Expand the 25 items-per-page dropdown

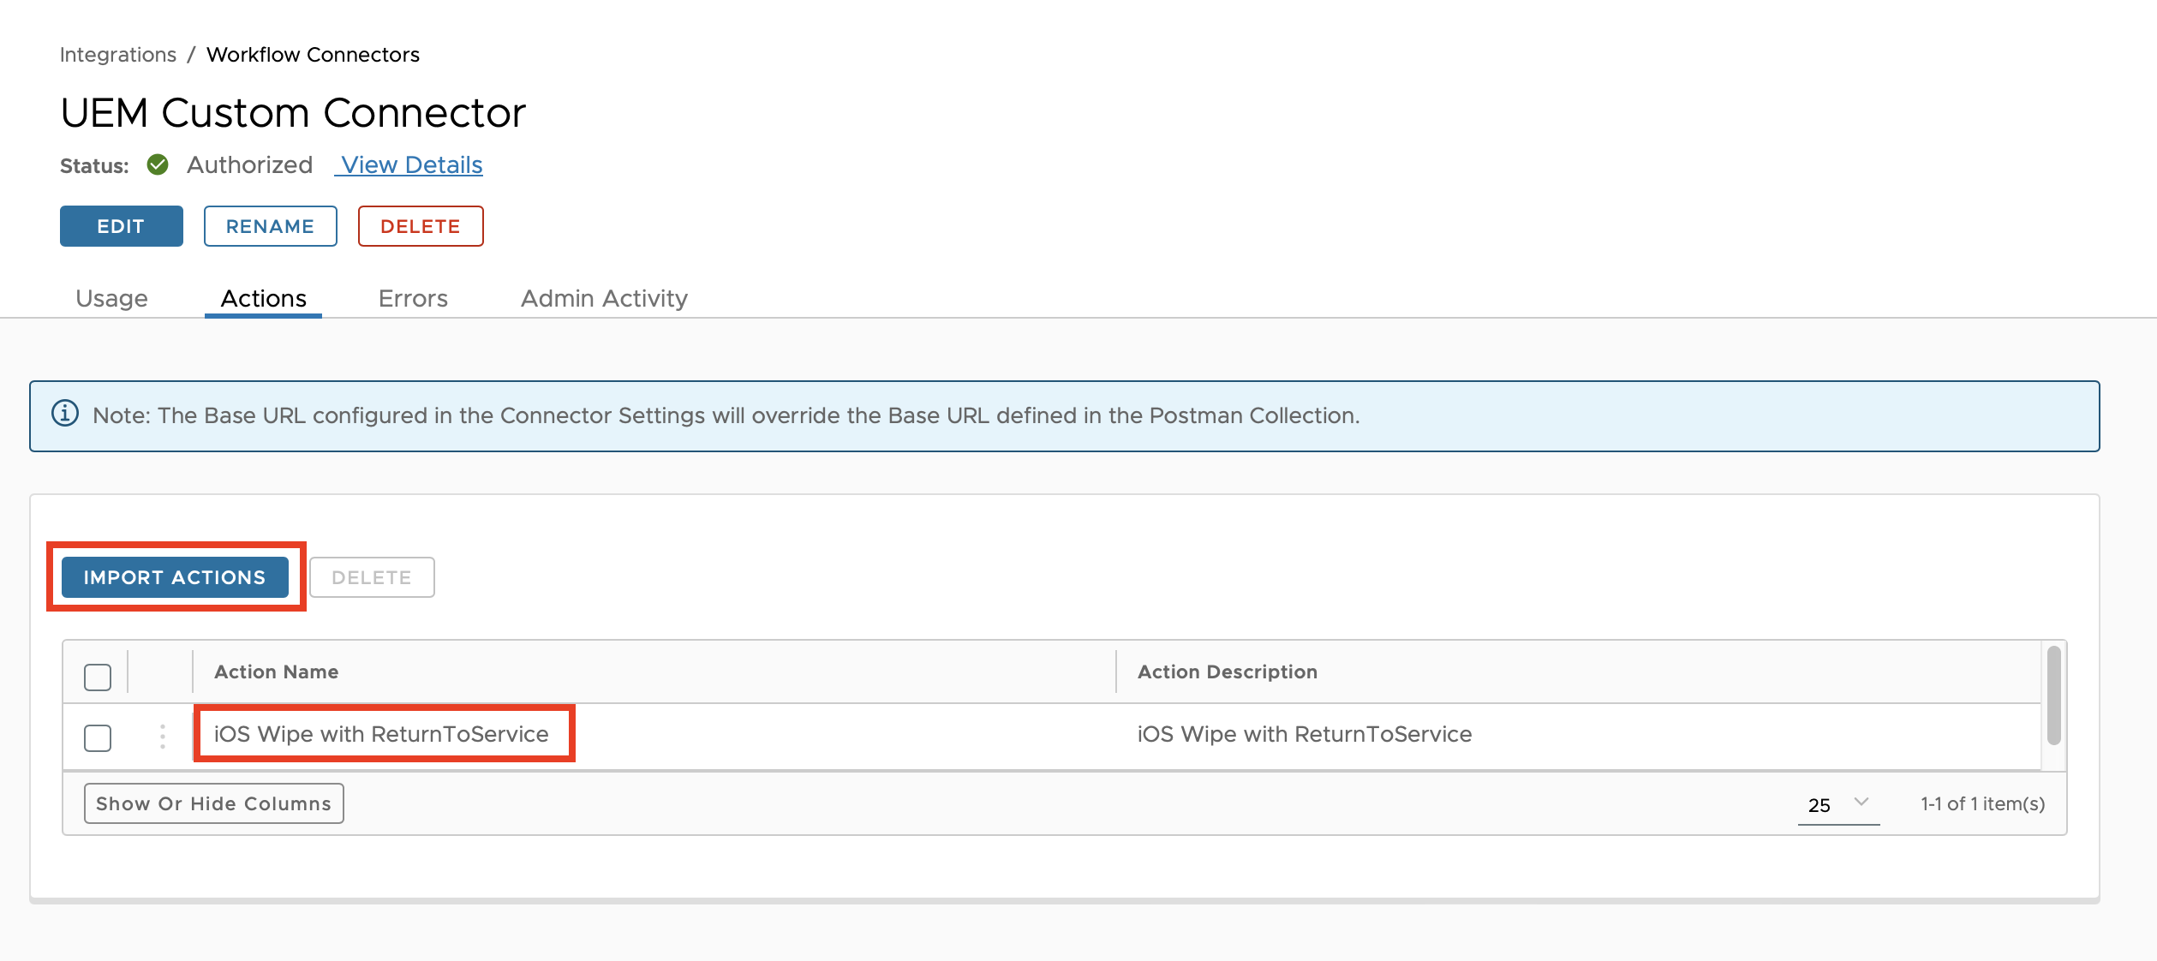point(1837,804)
